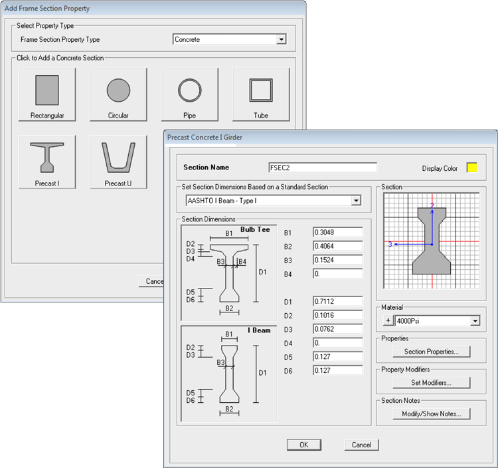Open Section Properties dialog
The width and height of the screenshot is (498, 468).
[x=432, y=352]
